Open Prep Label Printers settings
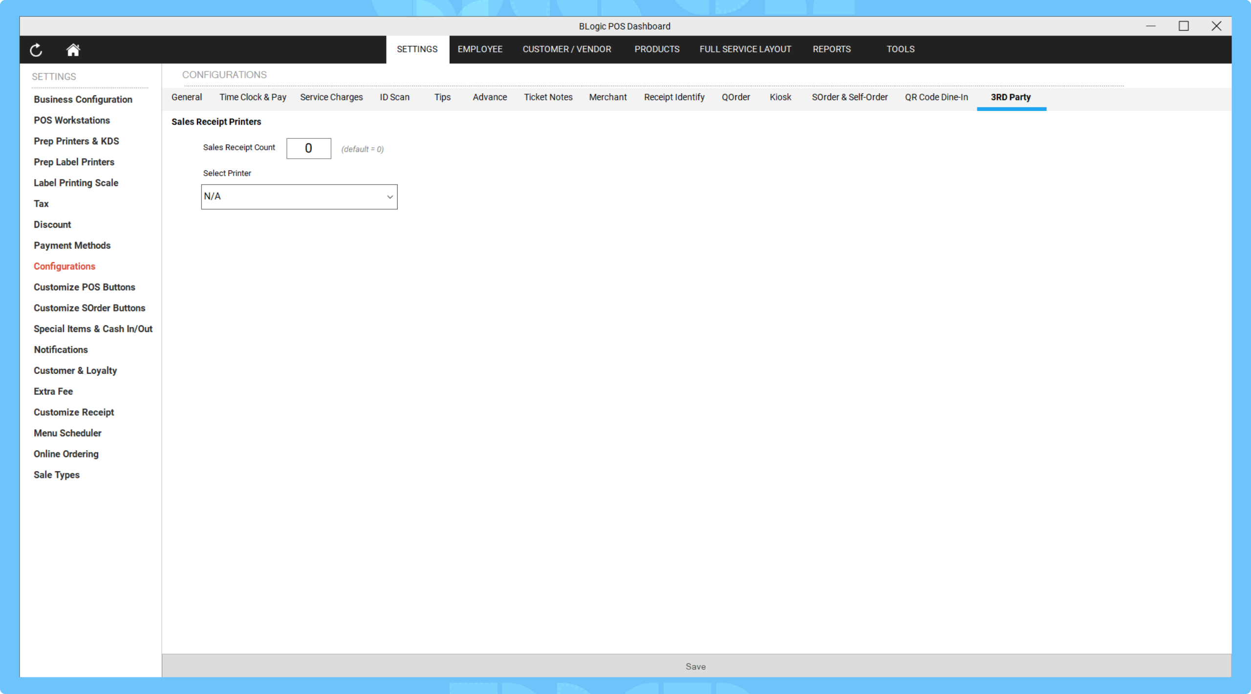This screenshot has width=1251, height=694. (74, 162)
